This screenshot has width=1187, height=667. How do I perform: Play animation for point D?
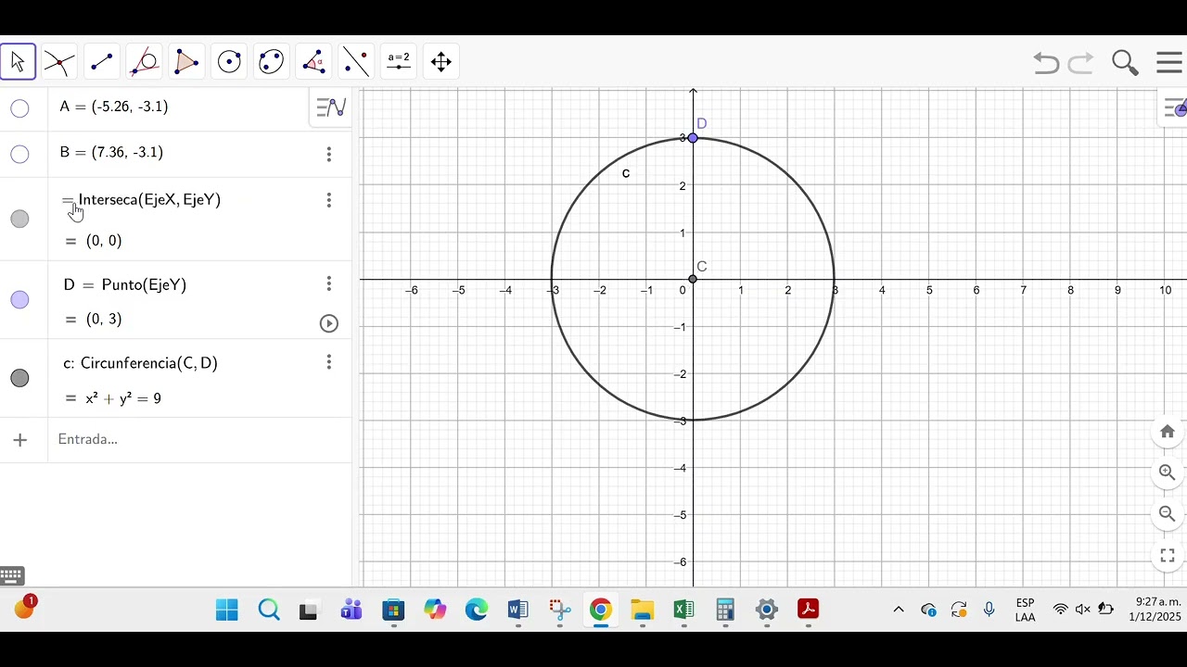point(328,323)
